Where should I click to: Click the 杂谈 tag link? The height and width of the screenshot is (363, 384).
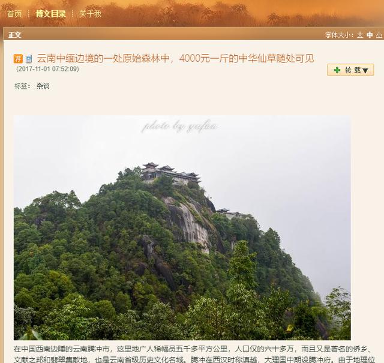(43, 86)
